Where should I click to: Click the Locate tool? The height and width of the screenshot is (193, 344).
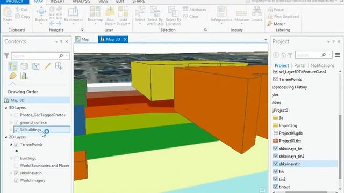(x=257, y=14)
